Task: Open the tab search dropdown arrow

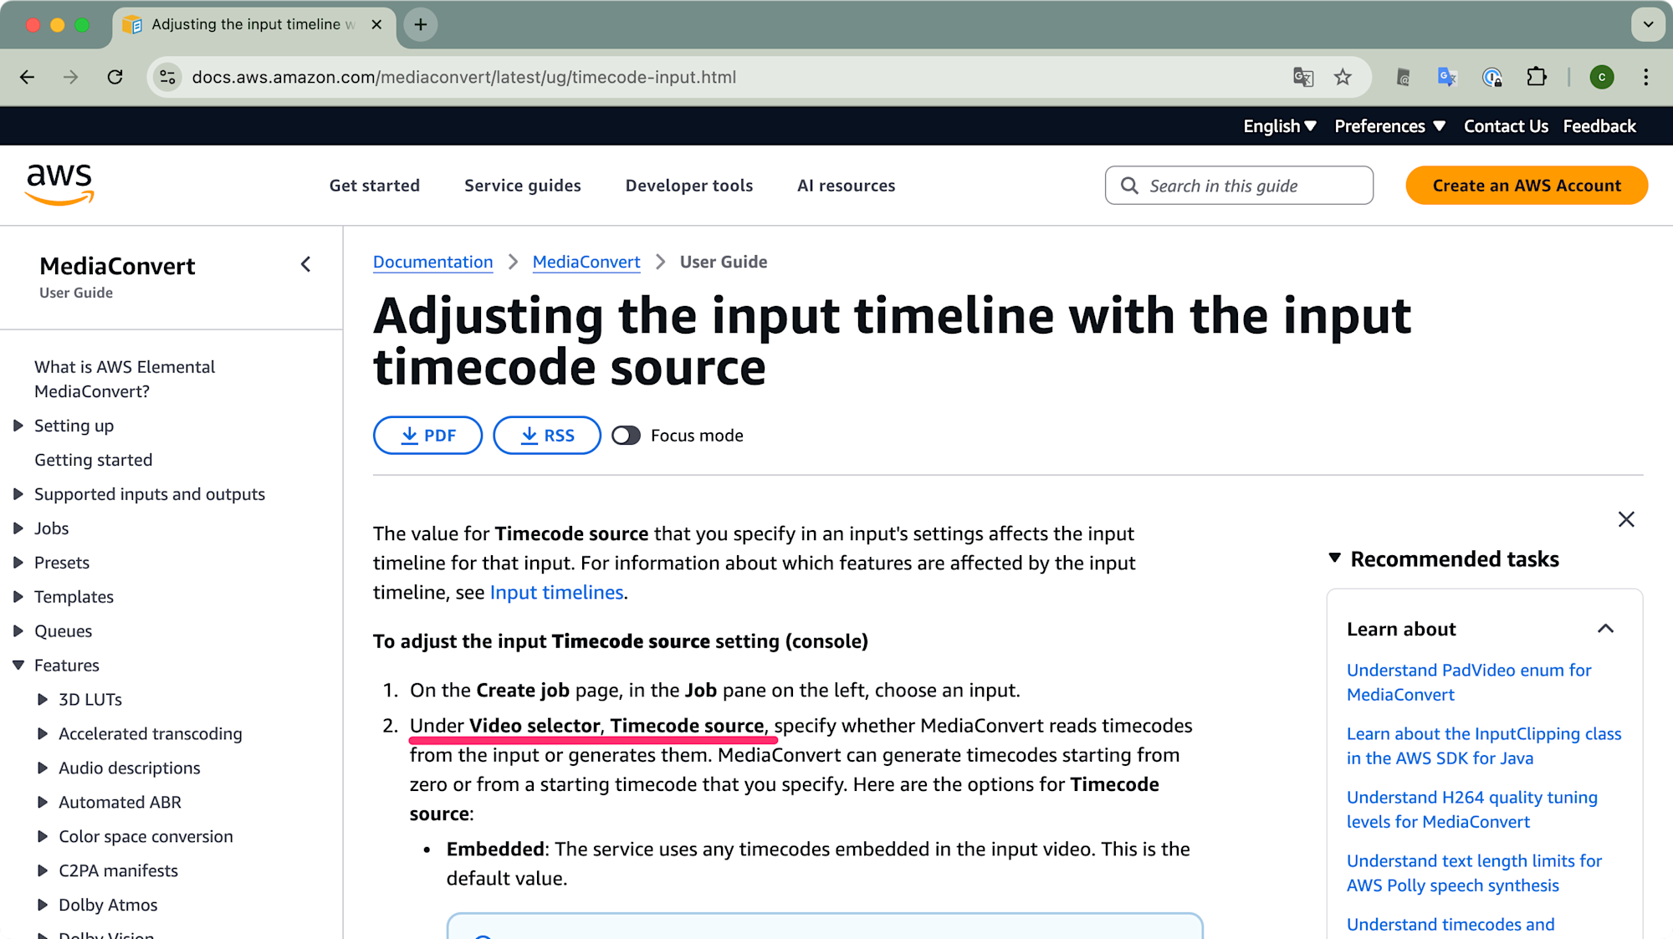Action: click(1648, 24)
